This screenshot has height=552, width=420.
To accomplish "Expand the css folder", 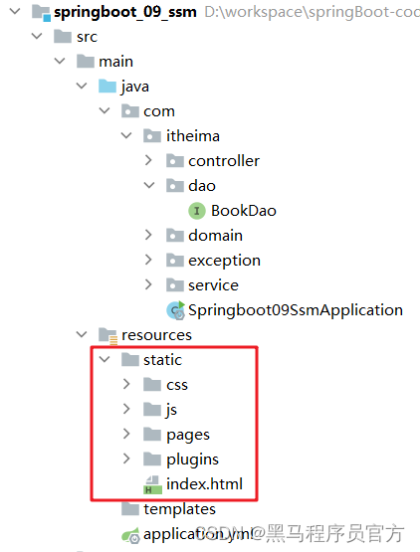I will (126, 384).
